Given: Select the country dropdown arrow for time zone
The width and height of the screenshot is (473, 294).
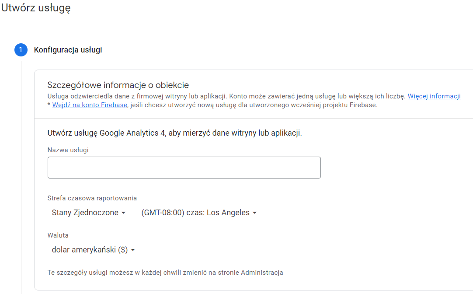Looking at the screenshot, I should (x=124, y=213).
